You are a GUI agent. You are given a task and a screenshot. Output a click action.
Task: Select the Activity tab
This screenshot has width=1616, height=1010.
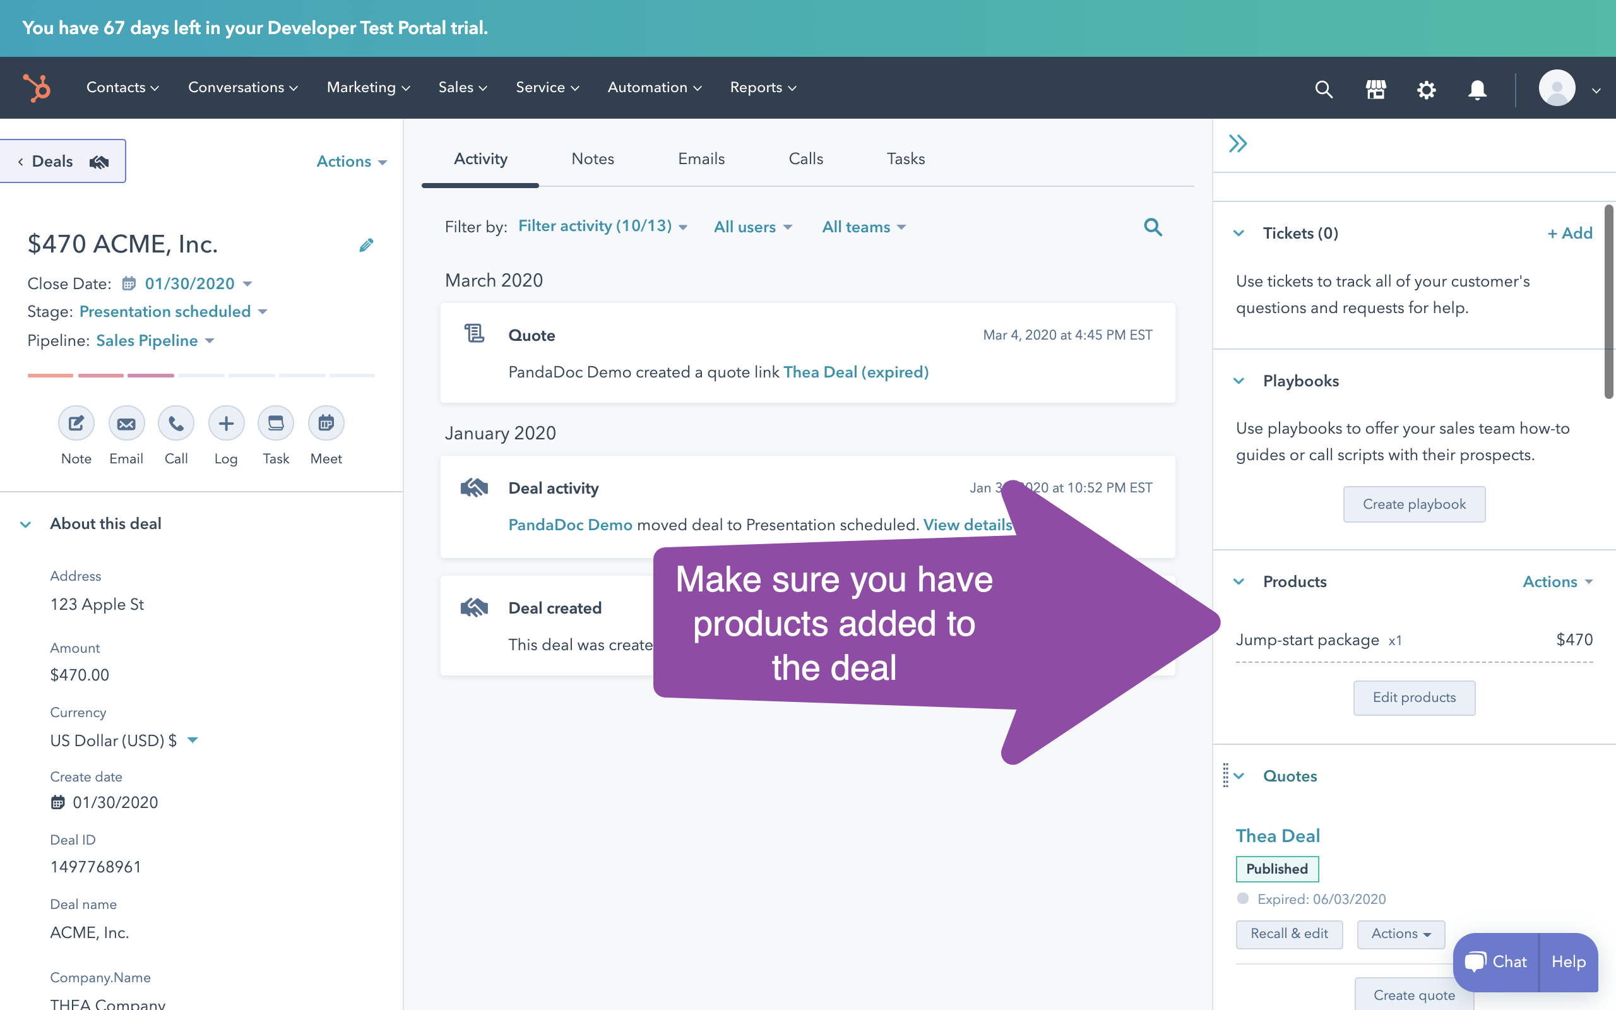(x=480, y=159)
